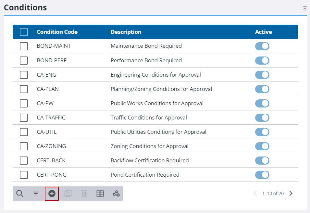This screenshot has height=213, width=310.
Task: Open the filter icon in toolbar
Action: [36, 194]
